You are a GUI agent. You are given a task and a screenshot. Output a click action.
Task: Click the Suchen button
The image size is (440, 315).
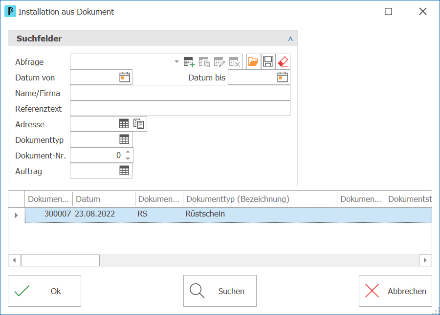tap(220, 291)
